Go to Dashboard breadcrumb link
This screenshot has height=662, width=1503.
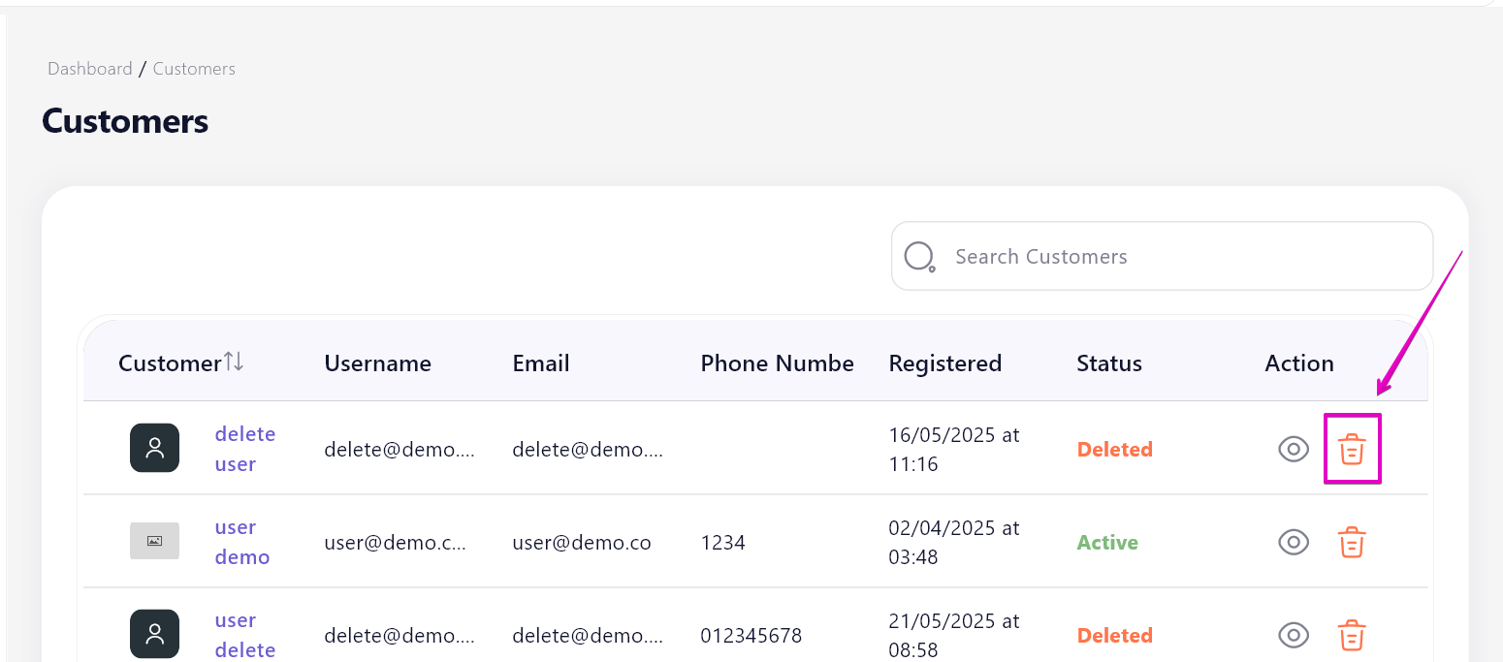(x=90, y=69)
